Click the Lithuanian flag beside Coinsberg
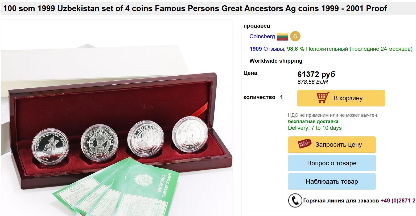Screen dimensions: 416x216 click(282, 37)
